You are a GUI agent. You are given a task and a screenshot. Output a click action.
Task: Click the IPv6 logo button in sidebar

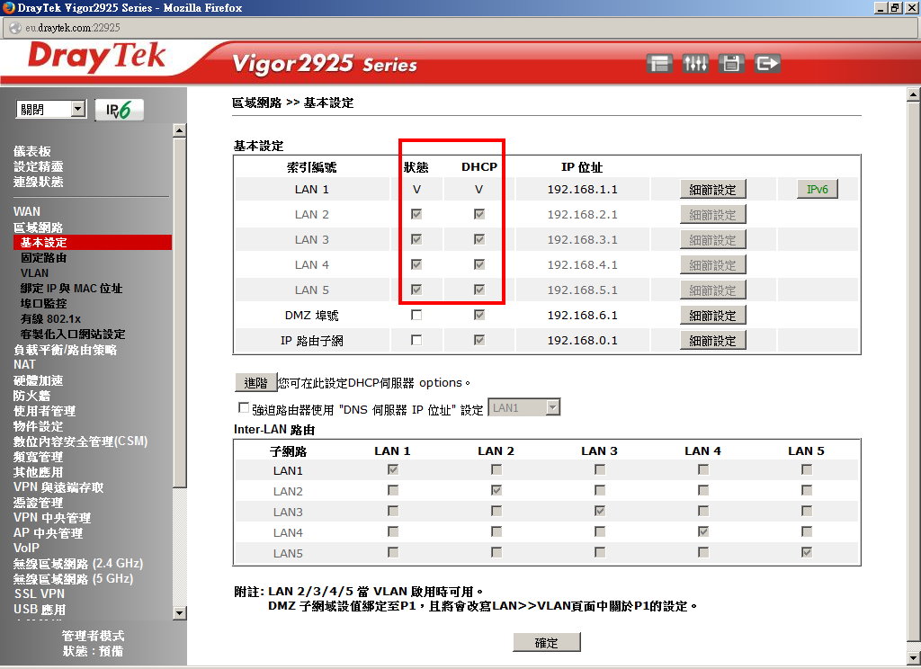point(119,110)
